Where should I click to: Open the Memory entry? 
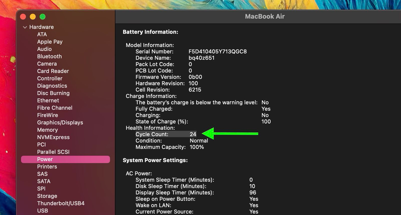(47, 130)
